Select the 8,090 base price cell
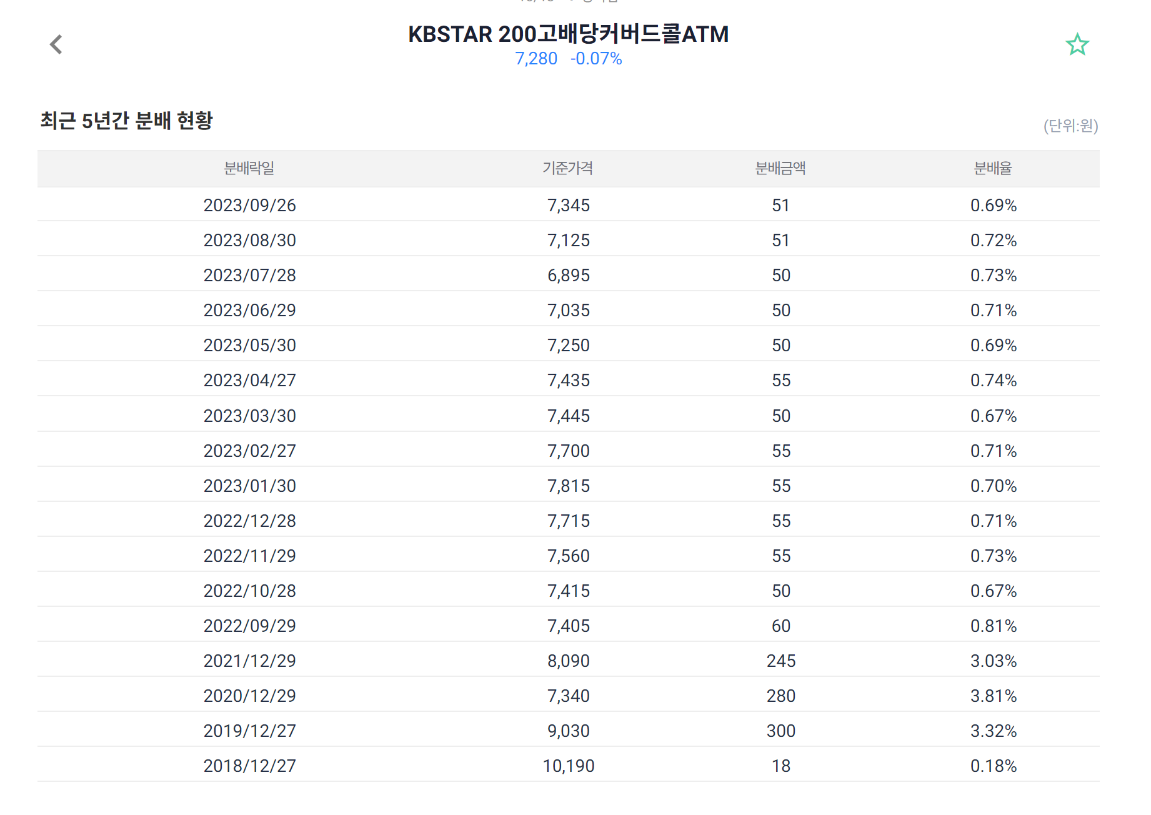The width and height of the screenshot is (1151, 815). point(569,661)
